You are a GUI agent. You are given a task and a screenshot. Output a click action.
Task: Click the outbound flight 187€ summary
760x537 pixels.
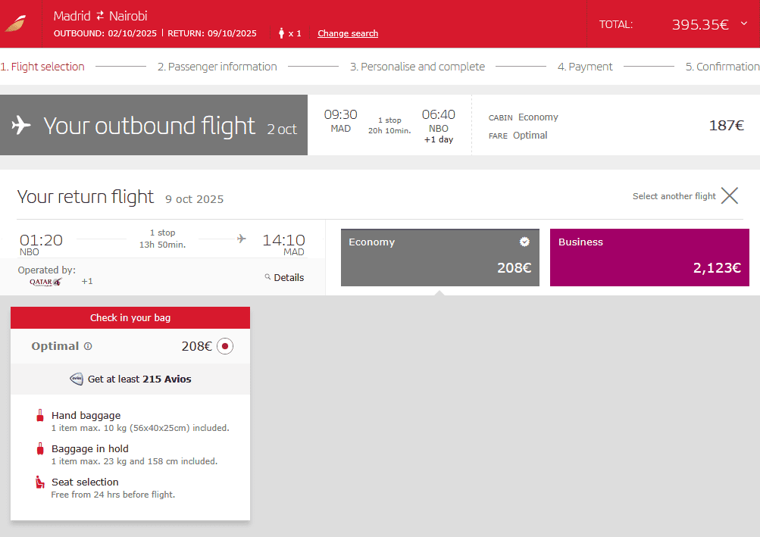pyautogui.click(x=726, y=126)
